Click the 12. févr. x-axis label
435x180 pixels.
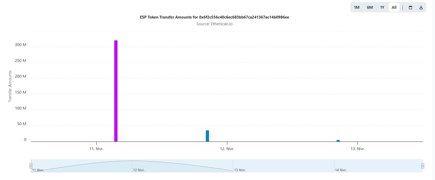227,149
